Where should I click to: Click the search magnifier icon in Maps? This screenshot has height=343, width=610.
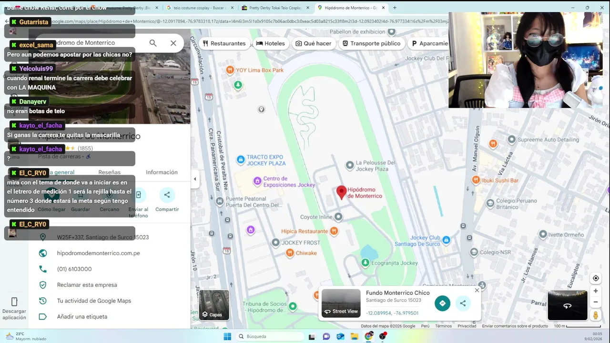pos(153,43)
